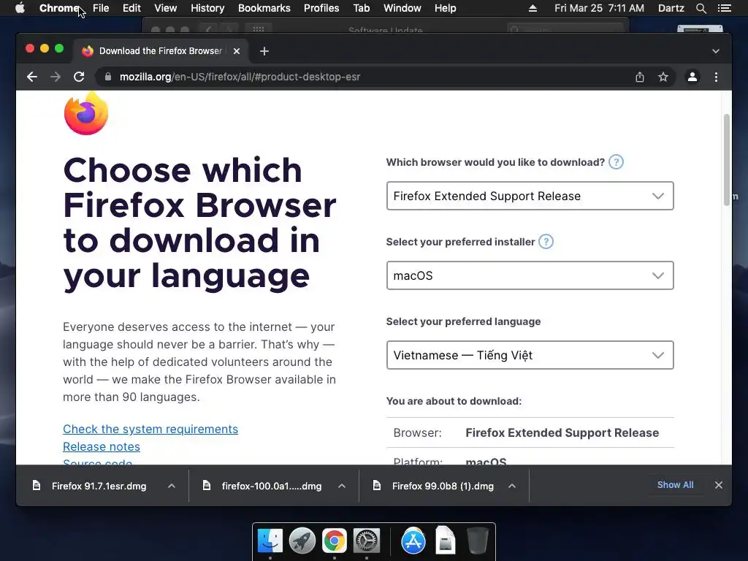
Task: Open the Chrome profile avatar icon
Action: (x=692, y=77)
